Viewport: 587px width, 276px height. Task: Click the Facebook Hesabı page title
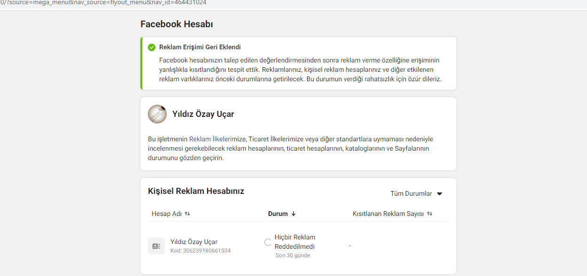(x=177, y=24)
